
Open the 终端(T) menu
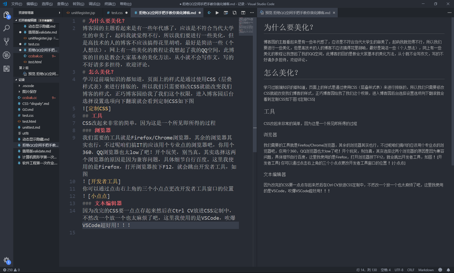110,4
